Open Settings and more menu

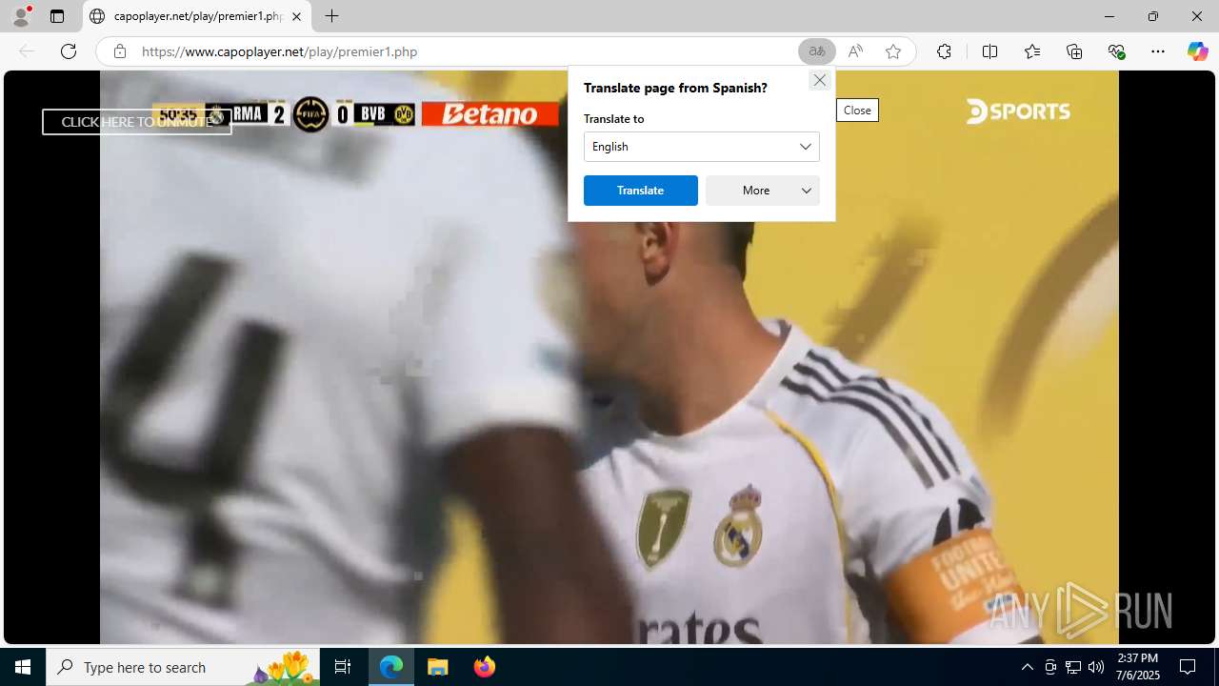coord(1158,51)
